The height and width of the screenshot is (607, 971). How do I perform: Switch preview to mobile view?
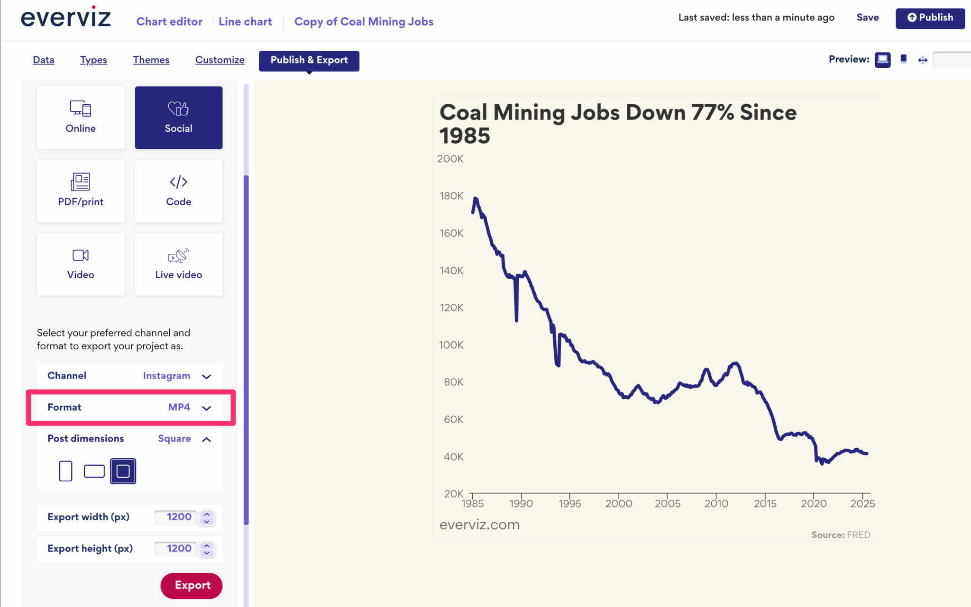coord(904,59)
